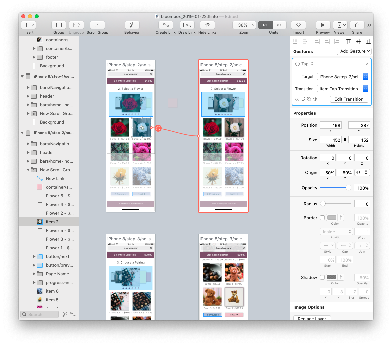Open the Transition type dropdown
The image size is (392, 345).
point(342,89)
